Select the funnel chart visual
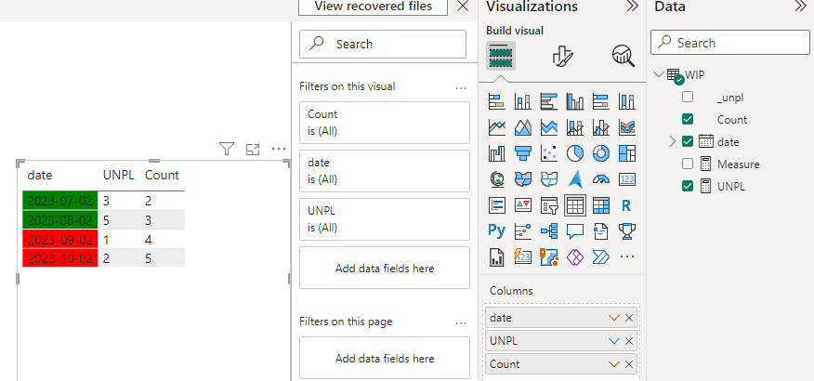This screenshot has height=381, width=814. tap(523, 153)
